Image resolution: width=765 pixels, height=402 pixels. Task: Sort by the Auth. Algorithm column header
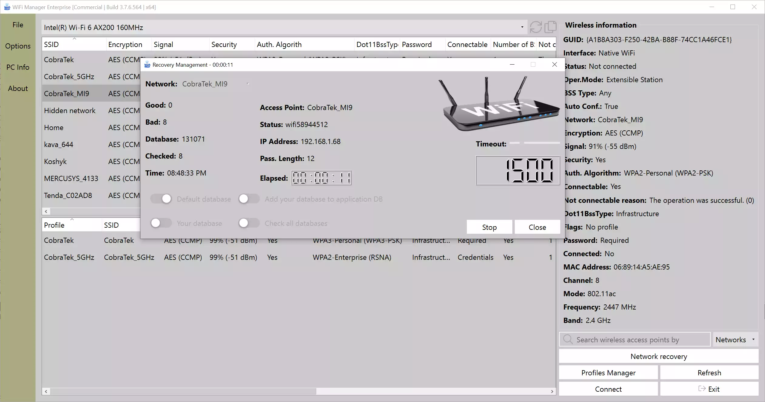(305, 45)
